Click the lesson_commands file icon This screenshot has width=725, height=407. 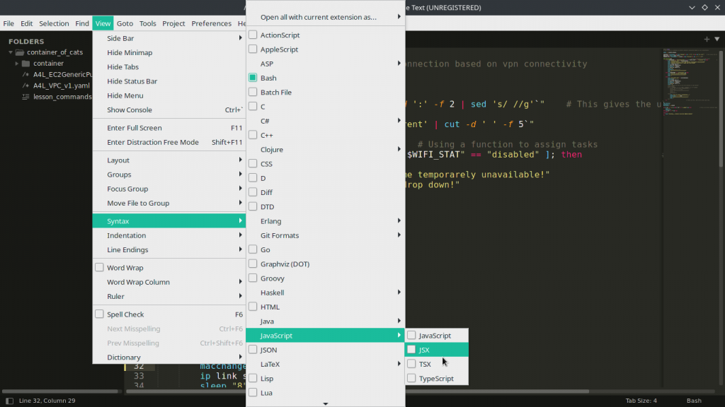click(x=25, y=97)
